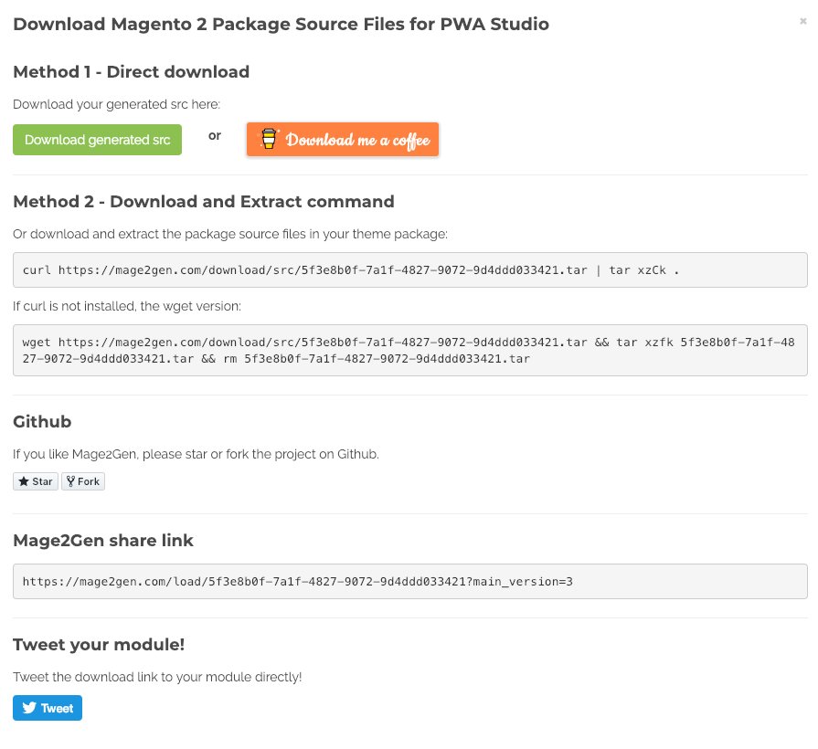The image size is (818, 749).
Task: Click the 'Method 2 - Download and Extract command' heading
Action: (204, 202)
